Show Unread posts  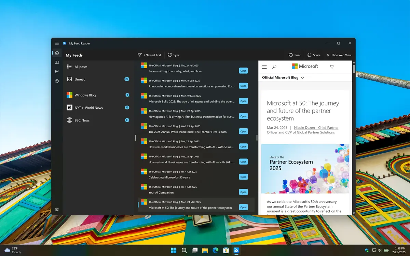point(98,79)
